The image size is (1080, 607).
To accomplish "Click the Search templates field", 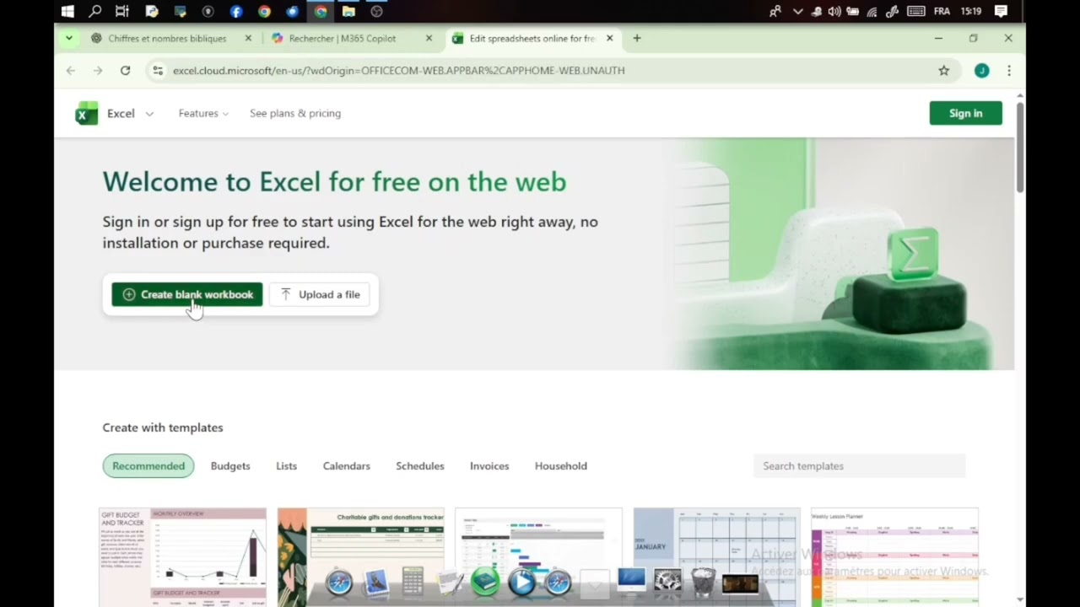I will pyautogui.click(x=859, y=466).
